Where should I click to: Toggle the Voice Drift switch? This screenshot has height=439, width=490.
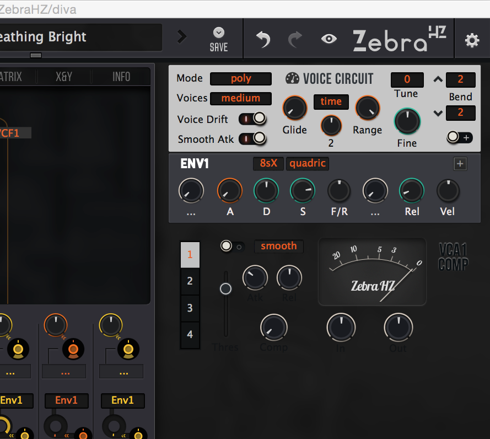[252, 119]
